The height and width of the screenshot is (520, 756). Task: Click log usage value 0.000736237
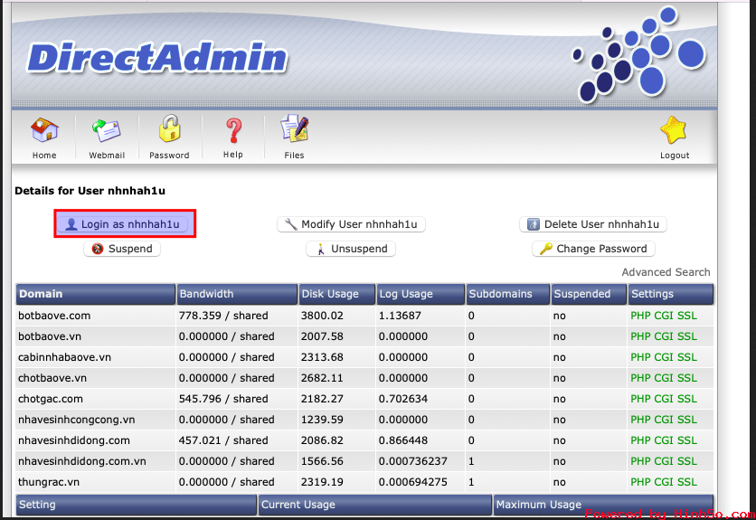coord(412,461)
